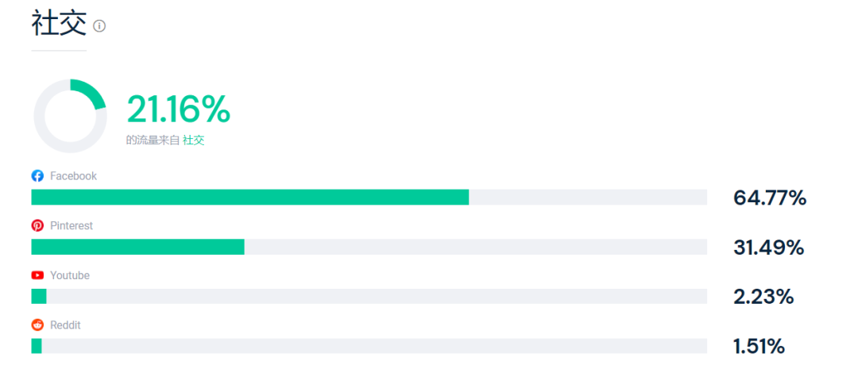Click the 64.77% Facebook value
Viewport: 858px width, 380px height.
pyautogui.click(x=770, y=198)
